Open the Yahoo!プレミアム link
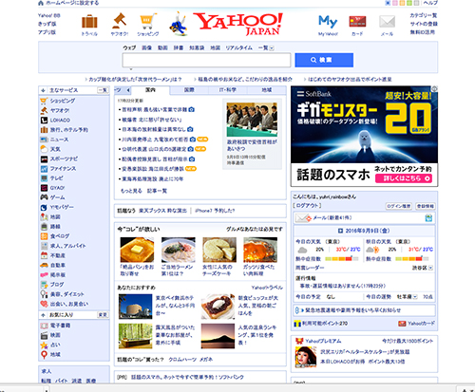Viewport: 475px width, 392px height. click(323, 341)
